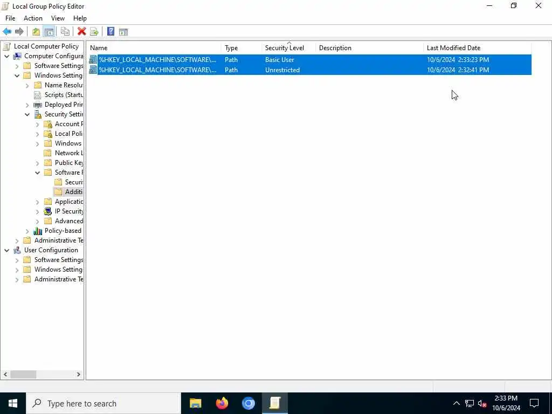Open the Action menu
Image resolution: width=552 pixels, height=414 pixels.
33,18
